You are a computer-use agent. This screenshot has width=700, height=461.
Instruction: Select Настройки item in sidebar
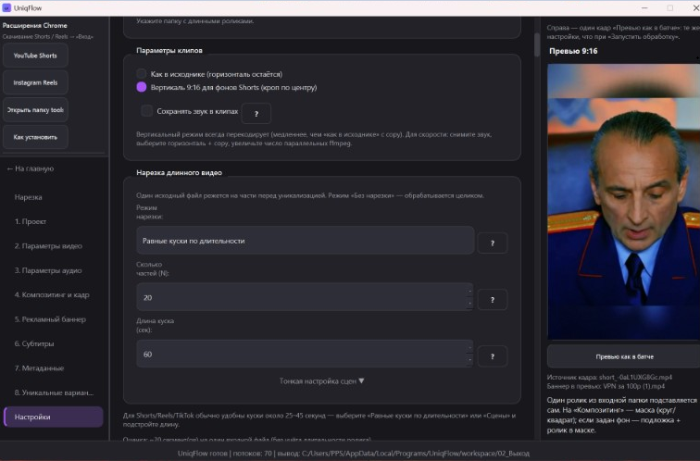click(x=53, y=417)
